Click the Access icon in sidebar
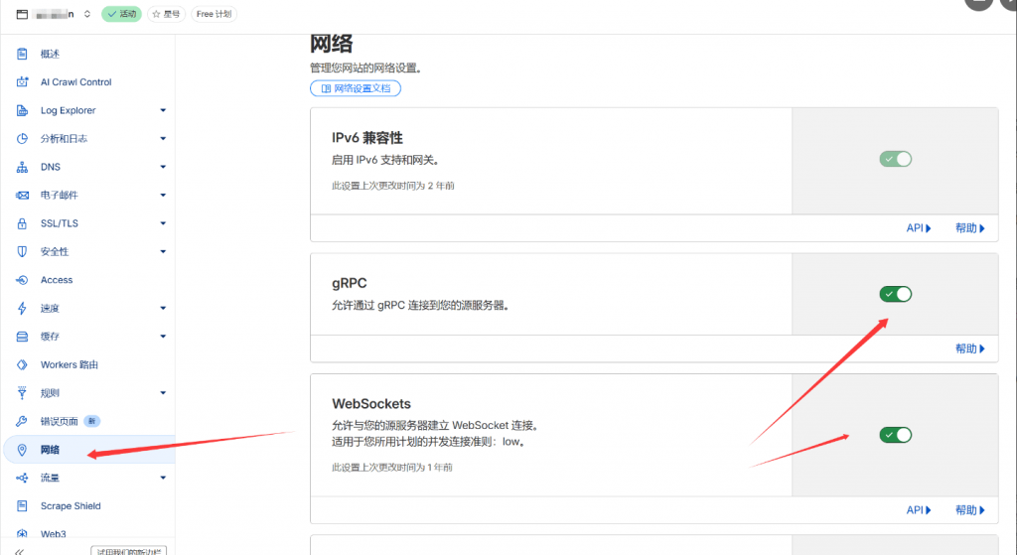This screenshot has height=555, width=1017. 22,280
